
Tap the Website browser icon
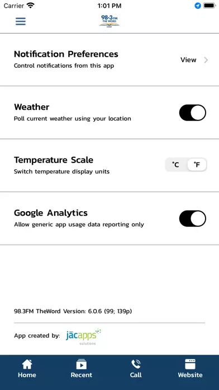tap(191, 364)
